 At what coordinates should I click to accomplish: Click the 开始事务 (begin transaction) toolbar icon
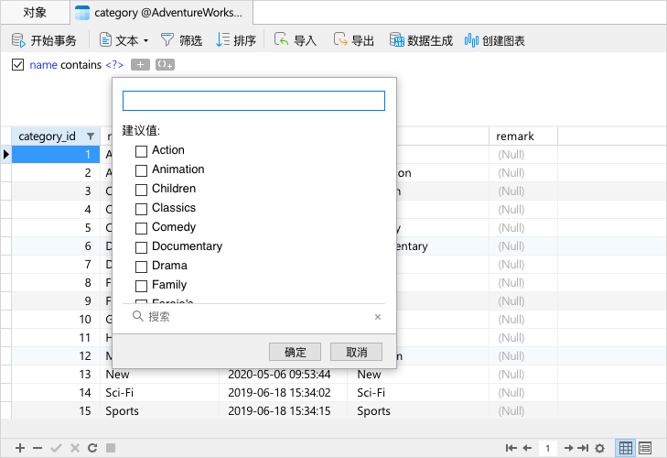(17, 40)
